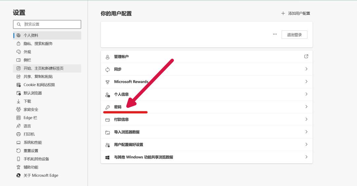
Task: Click the share icon beside 共享、复制和粘贴
Action: point(19,77)
